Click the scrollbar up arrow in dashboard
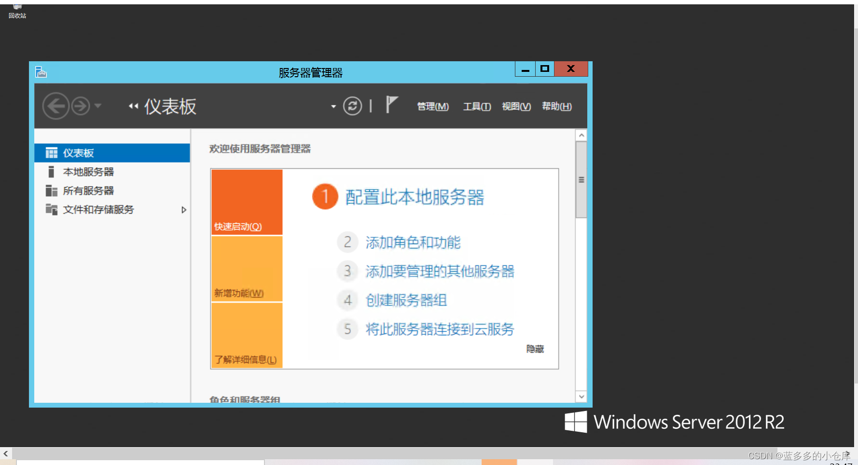The image size is (858, 465). pyautogui.click(x=581, y=135)
